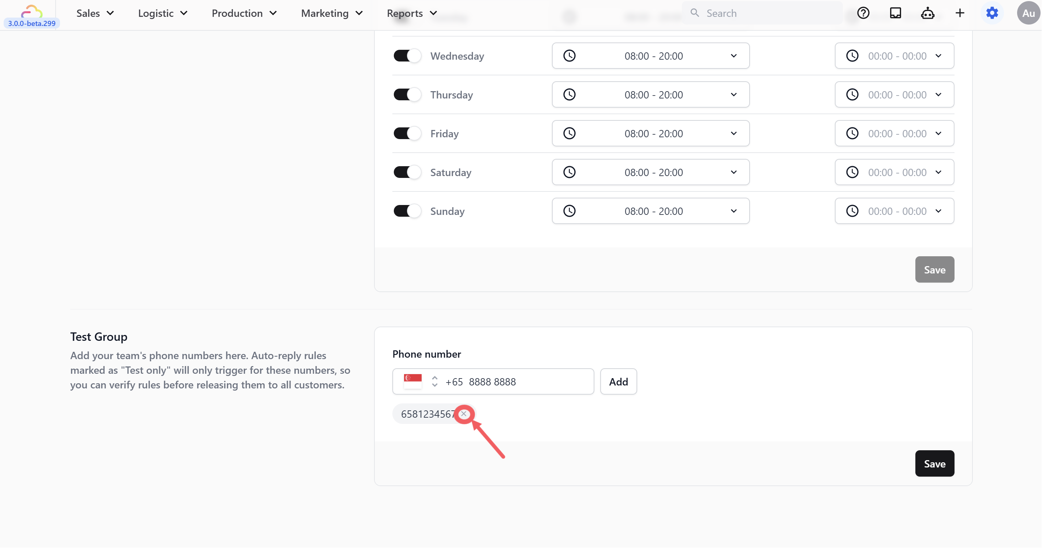Disable the Wednesday toggle

point(407,56)
